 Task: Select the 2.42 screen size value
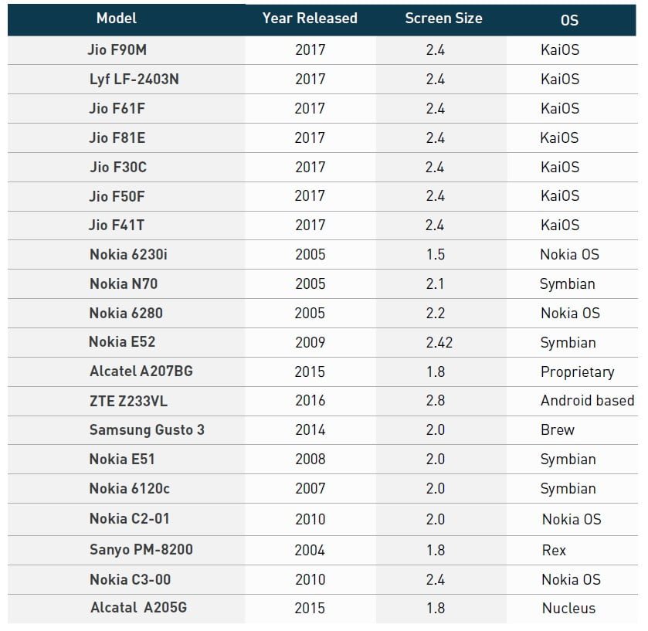click(x=439, y=343)
